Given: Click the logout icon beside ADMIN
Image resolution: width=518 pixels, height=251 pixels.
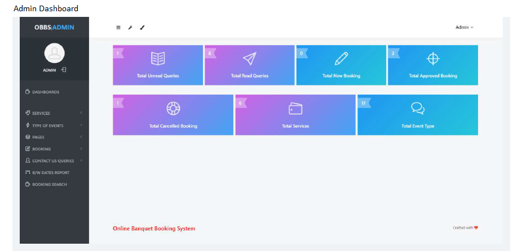Looking at the screenshot, I should pyautogui.click(x=64, y=70).
